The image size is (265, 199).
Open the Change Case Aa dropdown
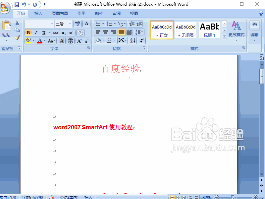click(x=52, y=41)
